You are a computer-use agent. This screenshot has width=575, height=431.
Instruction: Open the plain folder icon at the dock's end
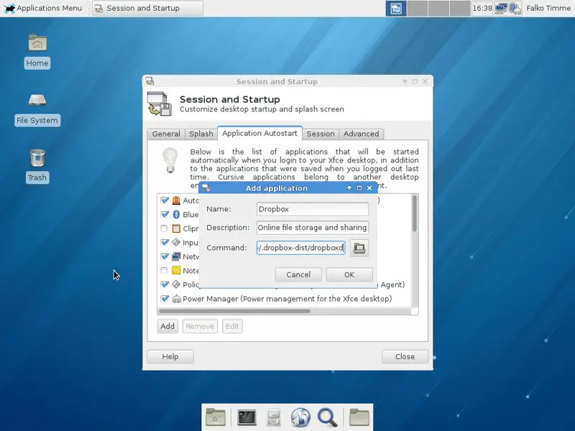point(359,417)
